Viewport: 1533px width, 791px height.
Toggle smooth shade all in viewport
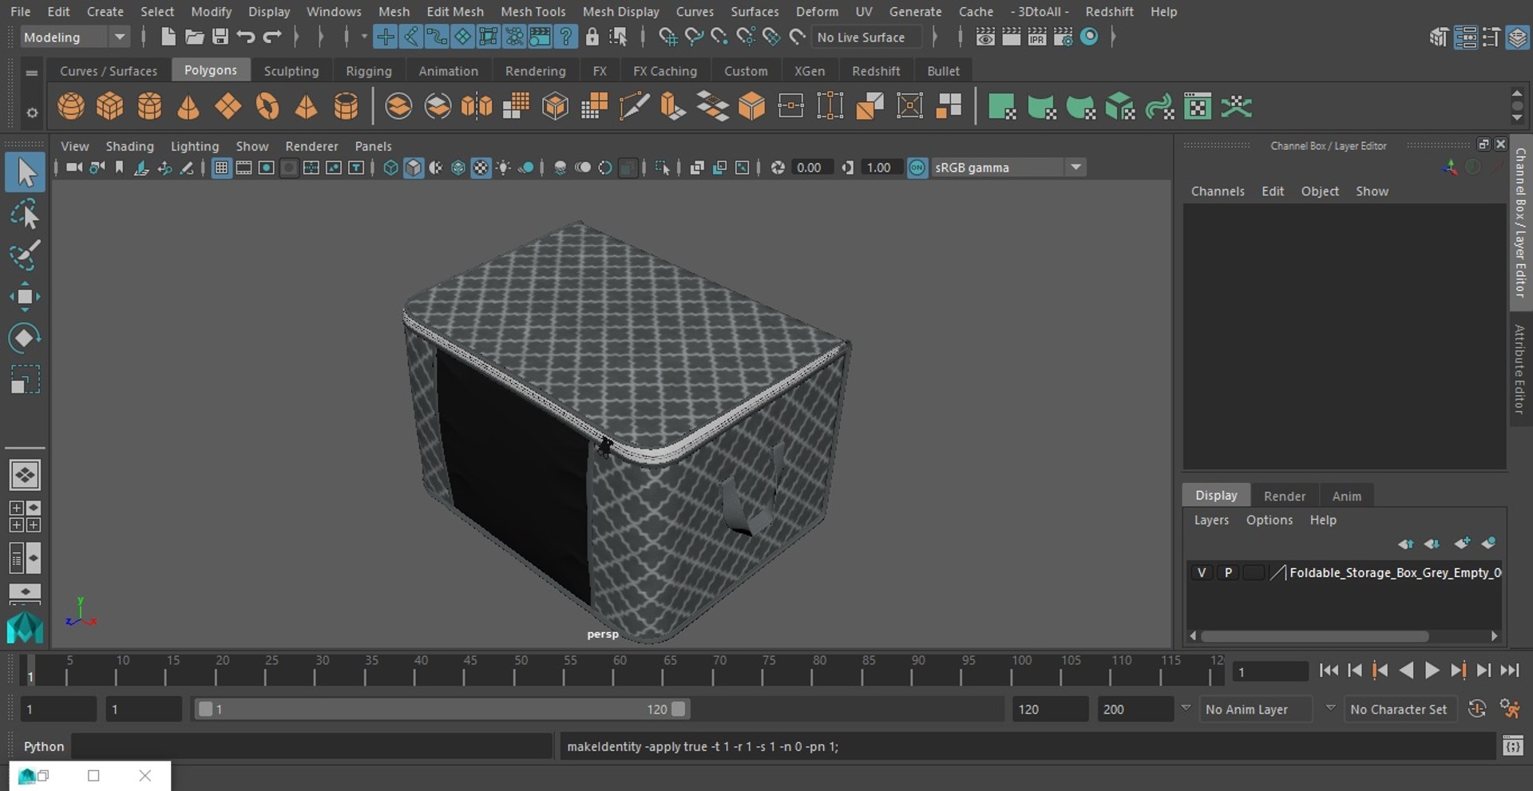pos(413,168)
